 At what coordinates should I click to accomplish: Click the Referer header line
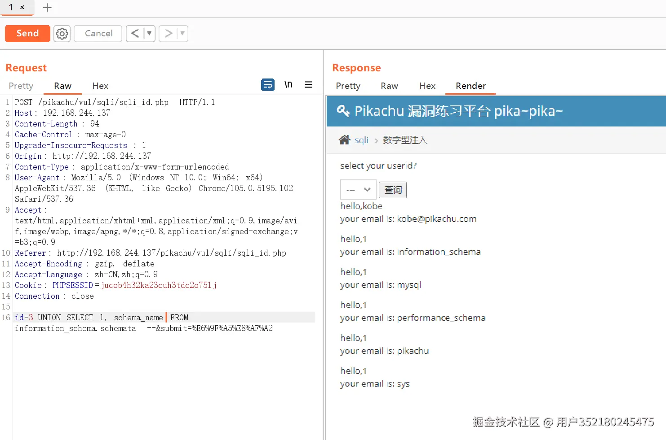(x=151, y=253)
